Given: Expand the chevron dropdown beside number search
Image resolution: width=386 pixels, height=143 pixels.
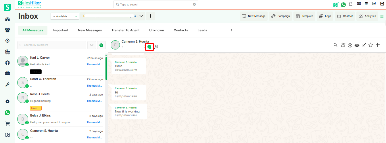Looking at the screenshot, I should (x=91, y=45).
